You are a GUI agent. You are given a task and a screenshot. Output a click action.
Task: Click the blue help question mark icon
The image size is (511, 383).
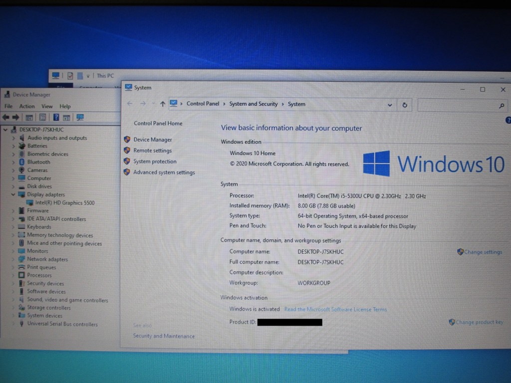pyautogui.click(x=508, y=120)
